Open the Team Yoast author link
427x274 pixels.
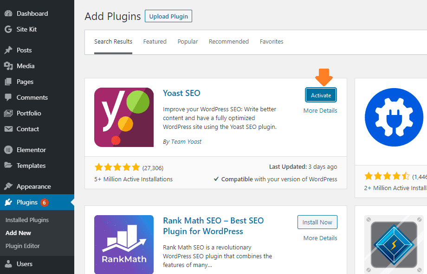186,141
